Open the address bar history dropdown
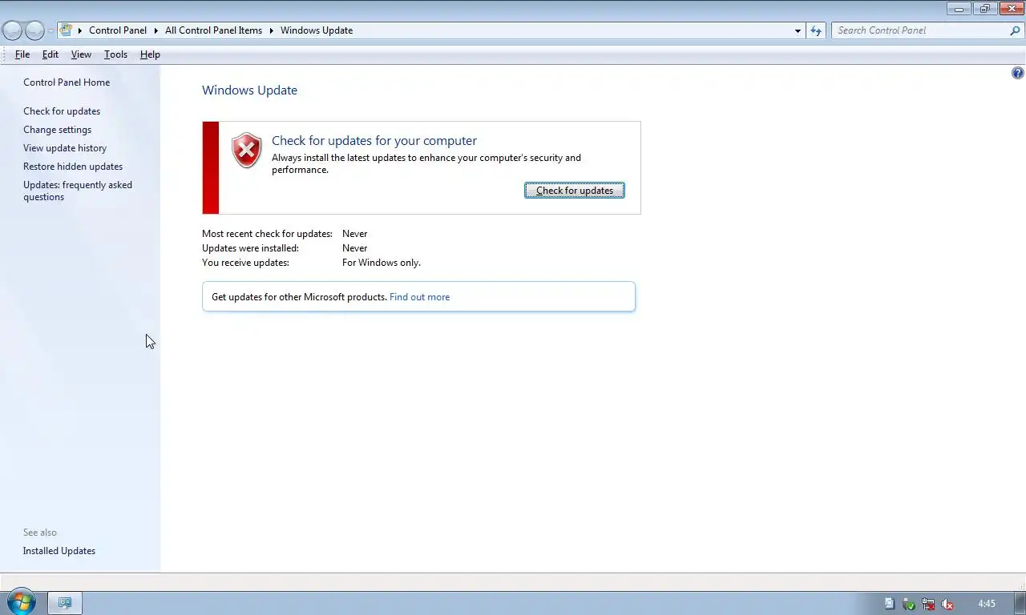The image size is (1026, 615). (x=798, y=30)
